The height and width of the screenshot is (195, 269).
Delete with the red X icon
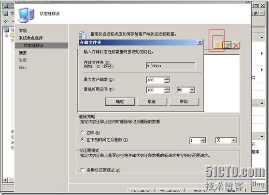pyautogui.click(x=236, y=45)
